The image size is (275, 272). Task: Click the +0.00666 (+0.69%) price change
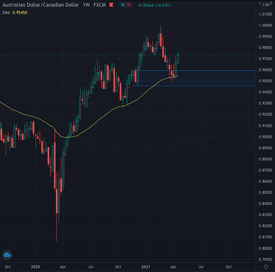[x=154, y=5]
